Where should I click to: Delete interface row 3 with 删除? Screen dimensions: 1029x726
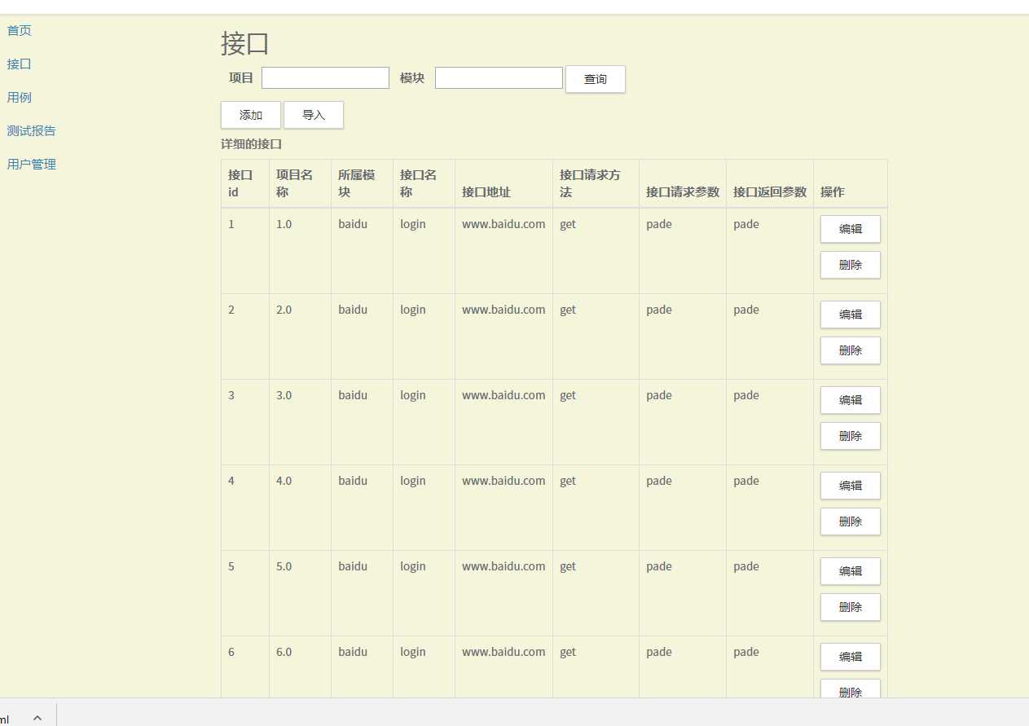click(x=851, y=436)
